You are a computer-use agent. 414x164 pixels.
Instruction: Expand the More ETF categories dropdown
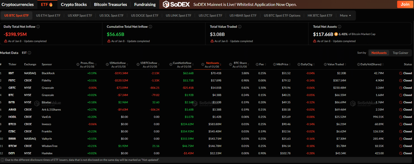pyautogui.click(x=345, y=16)
